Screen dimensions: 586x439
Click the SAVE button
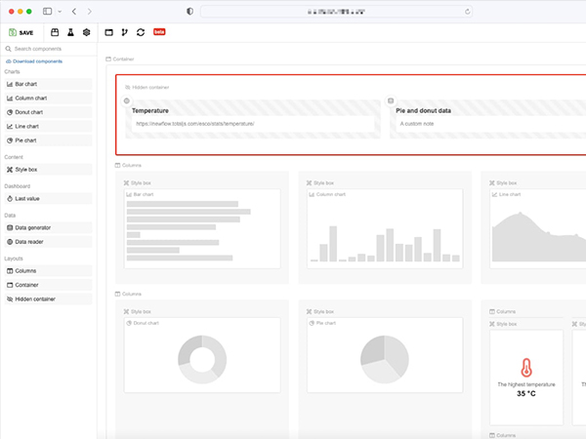(x=21, y=32)
